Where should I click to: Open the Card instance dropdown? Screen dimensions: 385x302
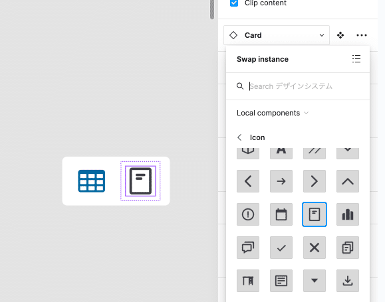point(277,35)
